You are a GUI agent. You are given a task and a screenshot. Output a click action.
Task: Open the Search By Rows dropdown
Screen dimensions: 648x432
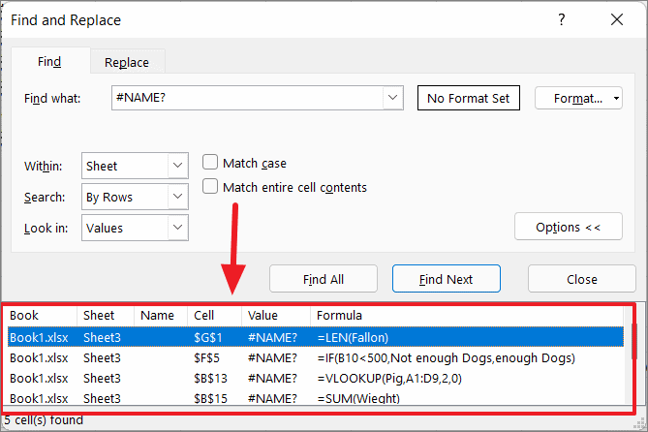(177, 197)
